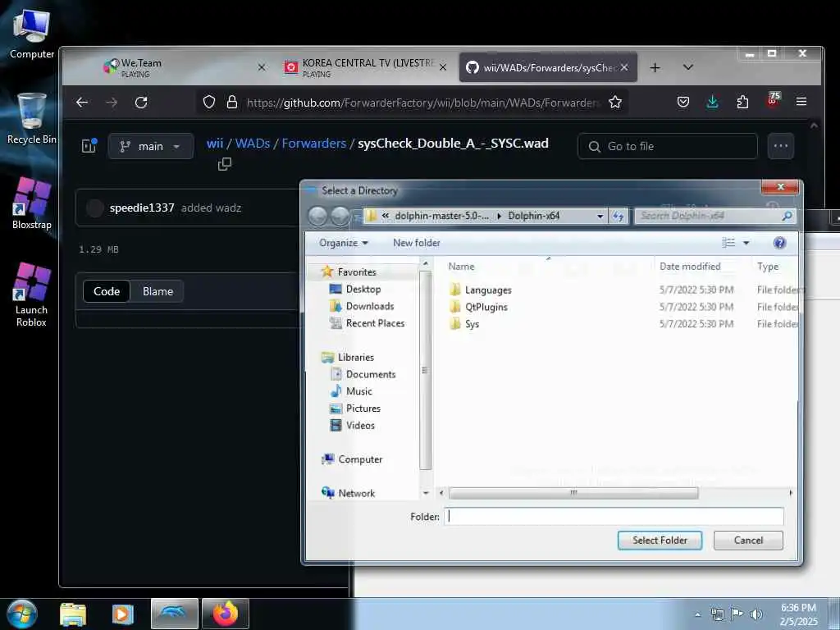Click the Cancel button in the dialog
Image resolution: width=840 pixels, height=630 pixels.
tap(748, 541)
